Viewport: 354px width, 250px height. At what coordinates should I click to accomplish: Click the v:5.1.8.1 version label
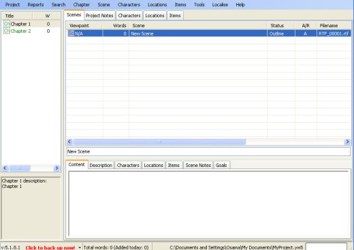point(11,247)
